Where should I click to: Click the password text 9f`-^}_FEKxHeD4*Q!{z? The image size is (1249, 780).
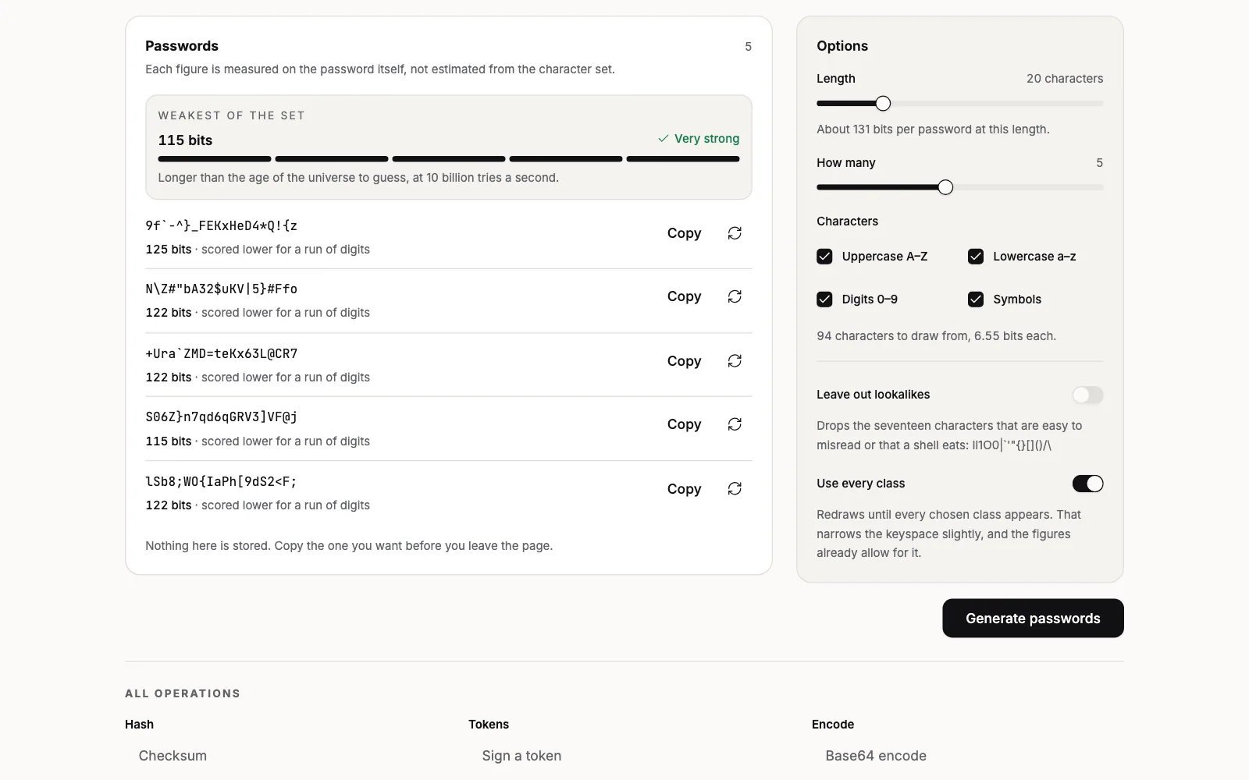coord(222,226)
